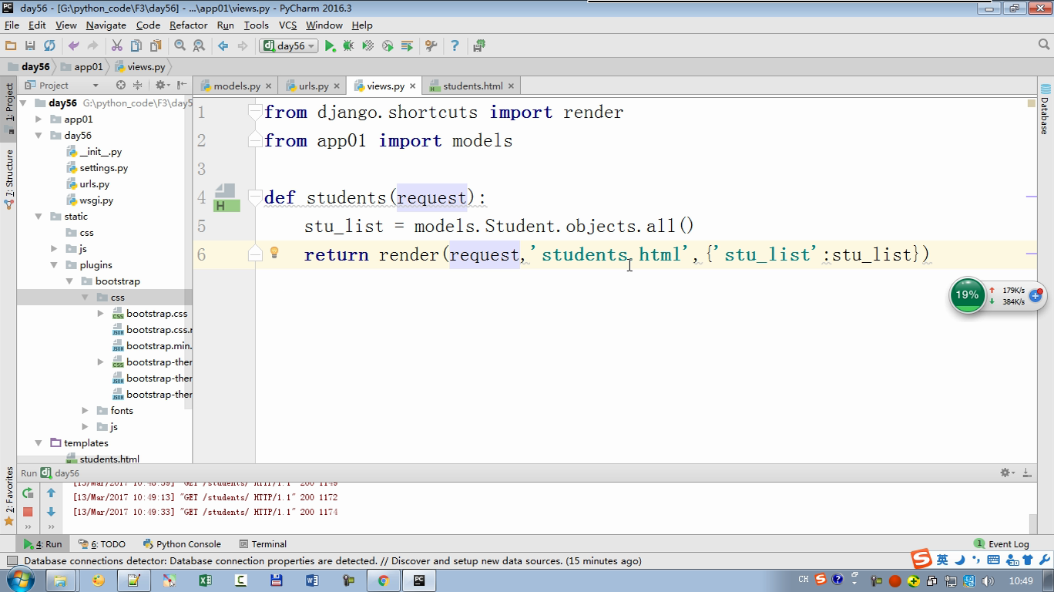
Task: Open the day56 run configuration dropdown
Action: [x=290, y=46]
